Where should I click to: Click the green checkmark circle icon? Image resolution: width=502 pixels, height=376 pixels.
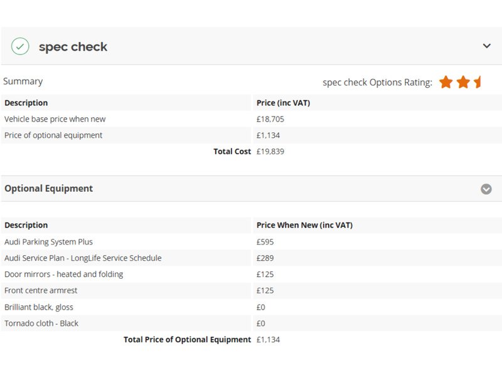click(20, 46)
